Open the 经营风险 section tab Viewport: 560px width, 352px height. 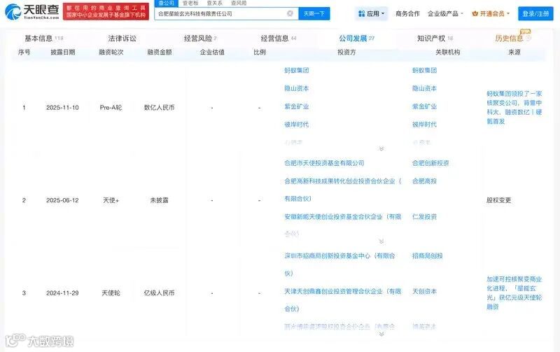pyautogui.click(x=200, y=38)
